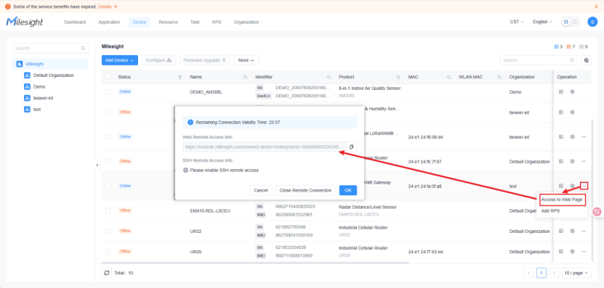The width and height of the screenshot is (604, 288).
Task: Select checkbox of row with MAC 24:e1:24:f6:7f:87
Action: pos(108,162)
